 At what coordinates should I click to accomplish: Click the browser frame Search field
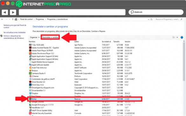(156, 12)
